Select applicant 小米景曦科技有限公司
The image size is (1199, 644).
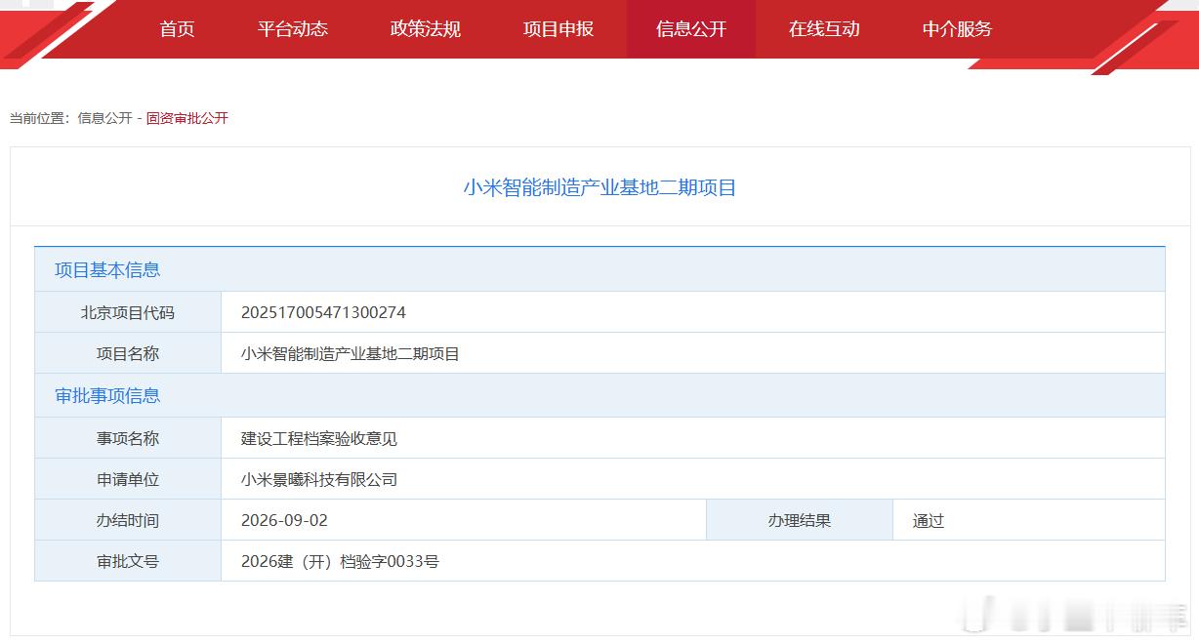319,479
